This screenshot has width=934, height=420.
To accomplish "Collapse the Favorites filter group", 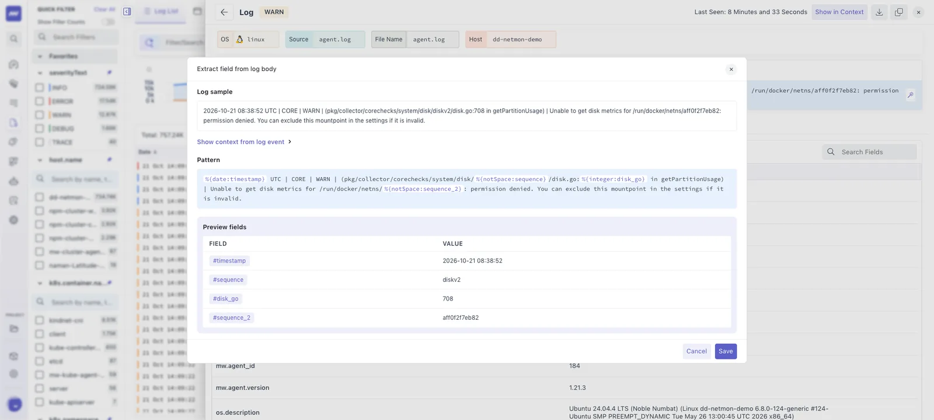I will [40, 57].
